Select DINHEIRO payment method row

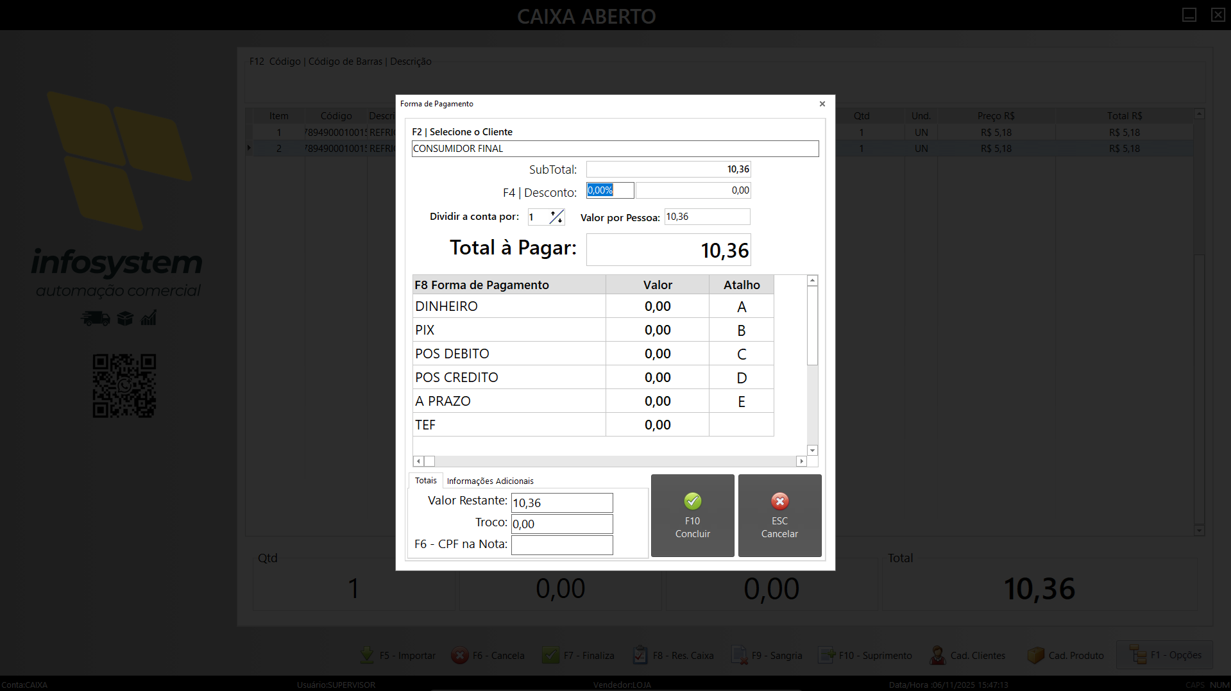tap(509, 306)
